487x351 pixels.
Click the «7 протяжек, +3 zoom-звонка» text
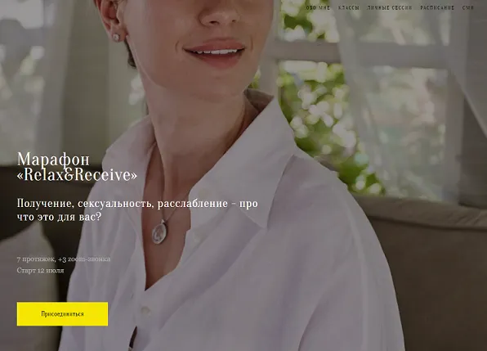64,259
